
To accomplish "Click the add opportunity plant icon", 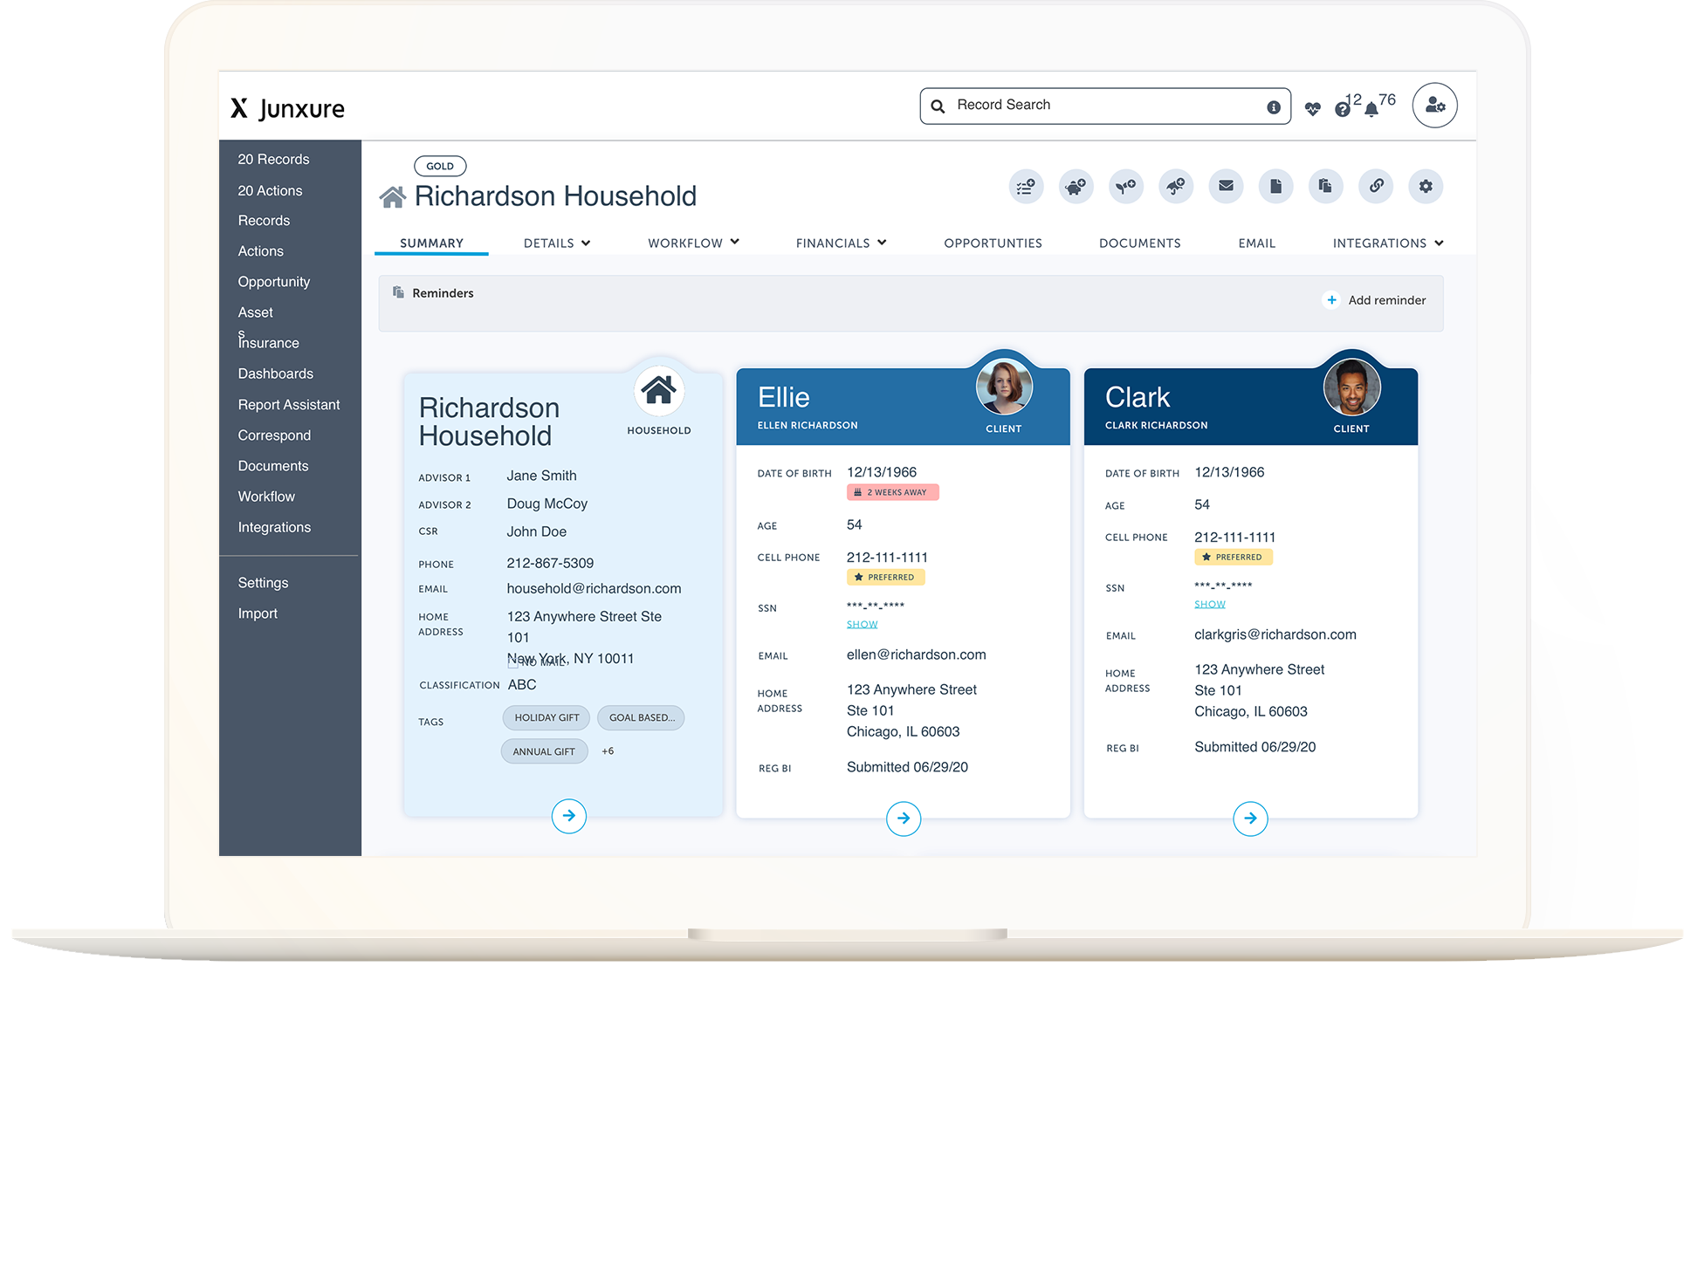I will point(1126,186).
